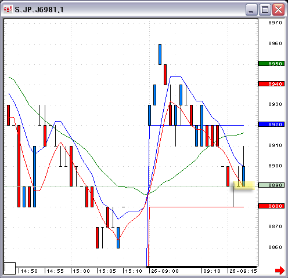Click the 8970 price axis label
This screenshot has width=288, height=278.
[x=275, y=23]
